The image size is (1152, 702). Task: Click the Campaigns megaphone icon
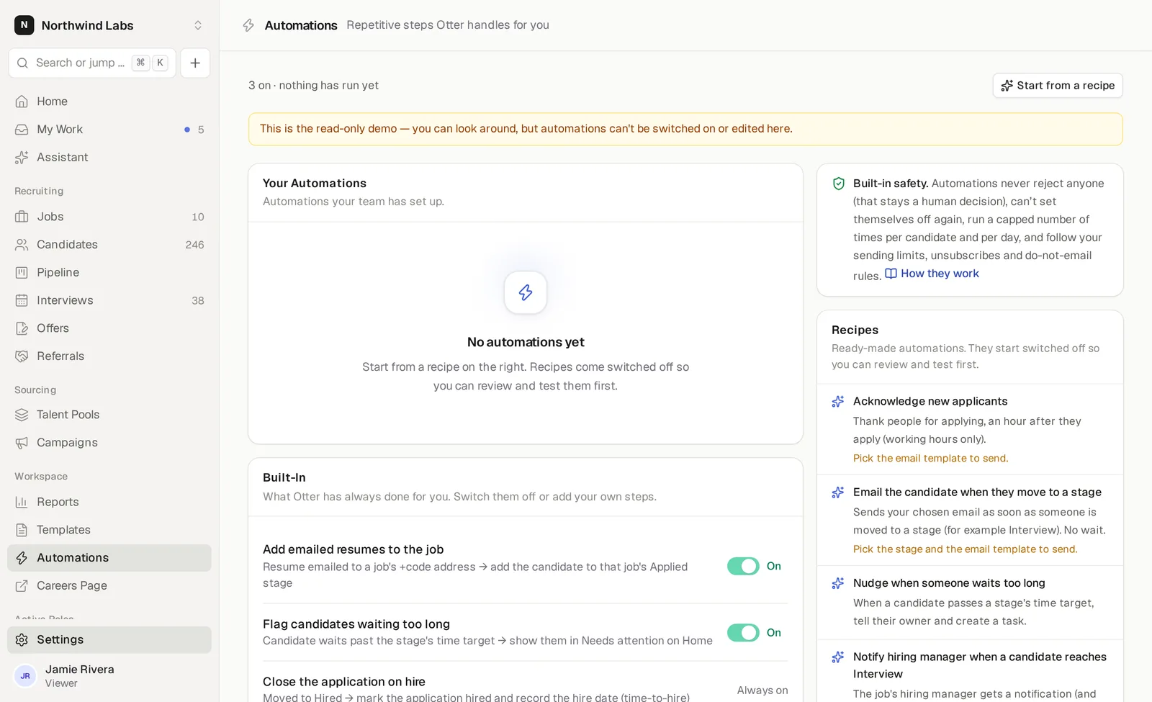click(x=22, y=443)
